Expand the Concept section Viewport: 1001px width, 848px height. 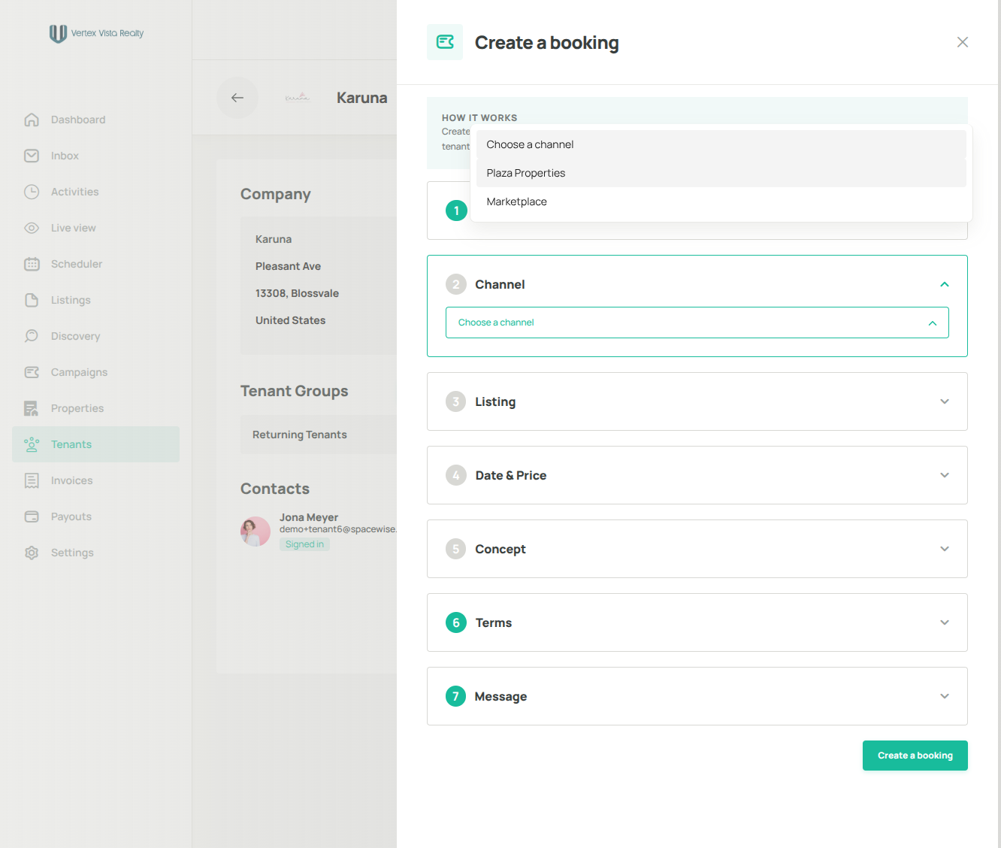(697, 549)
